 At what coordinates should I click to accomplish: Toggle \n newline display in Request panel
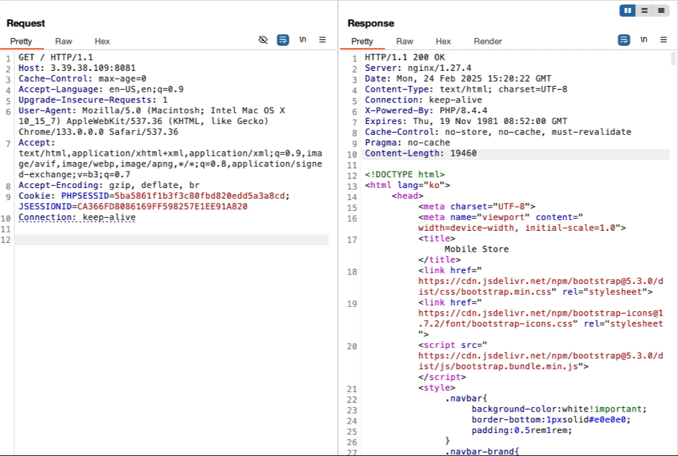[302, 40]
